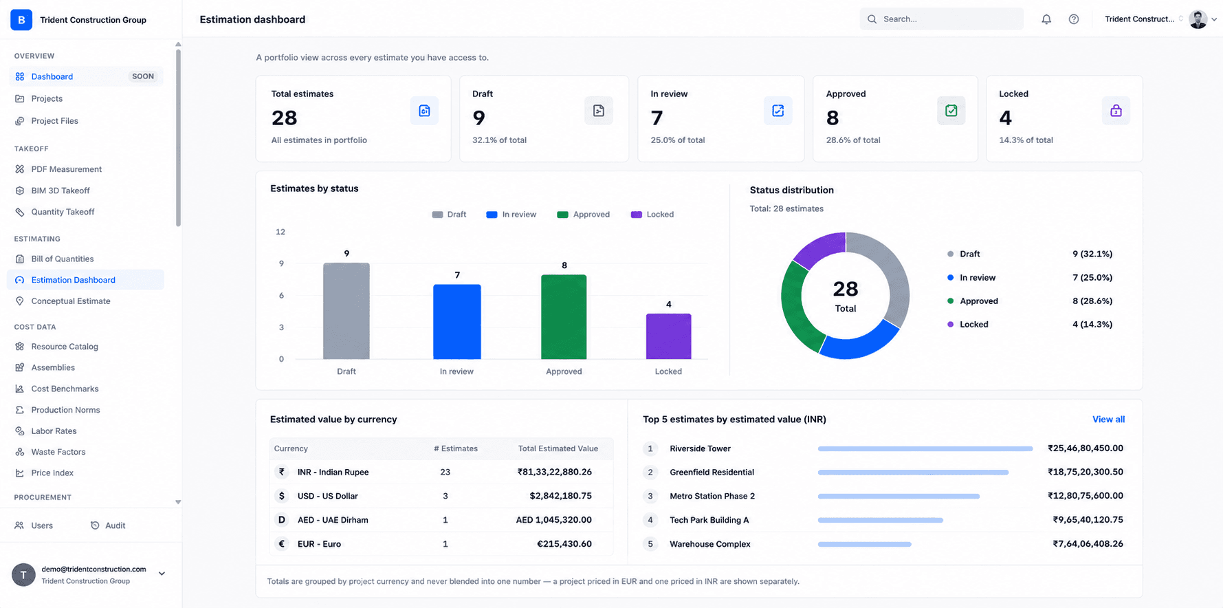Click the blue In review bar in chart
This screenshot has width=1223, height=608.
pyautogui.click(x=457, y=322)
